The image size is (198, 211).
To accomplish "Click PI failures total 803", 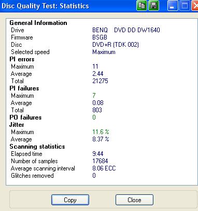I will 97,110.
